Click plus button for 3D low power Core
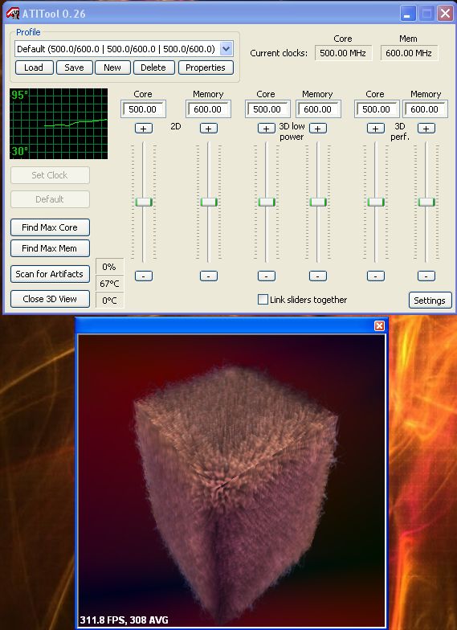Screen dimensions: 457x630 [x=267, y=129]
